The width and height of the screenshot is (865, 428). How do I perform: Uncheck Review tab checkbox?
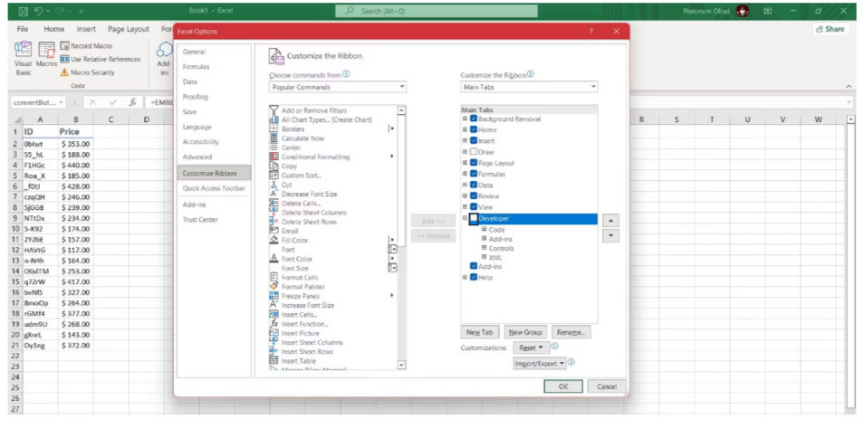click(x=474, y=196)
